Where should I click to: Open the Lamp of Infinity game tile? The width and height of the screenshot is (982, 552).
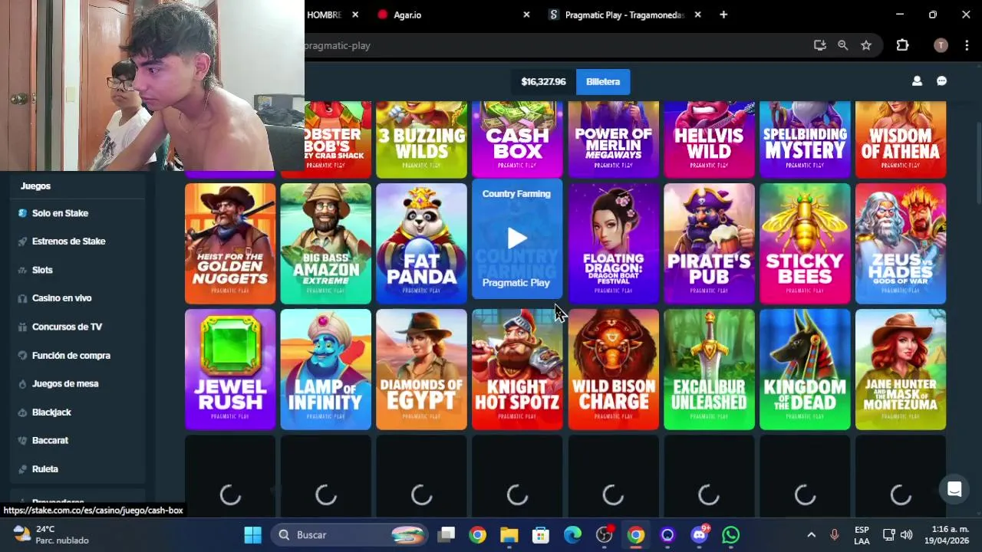coord(325,370)
